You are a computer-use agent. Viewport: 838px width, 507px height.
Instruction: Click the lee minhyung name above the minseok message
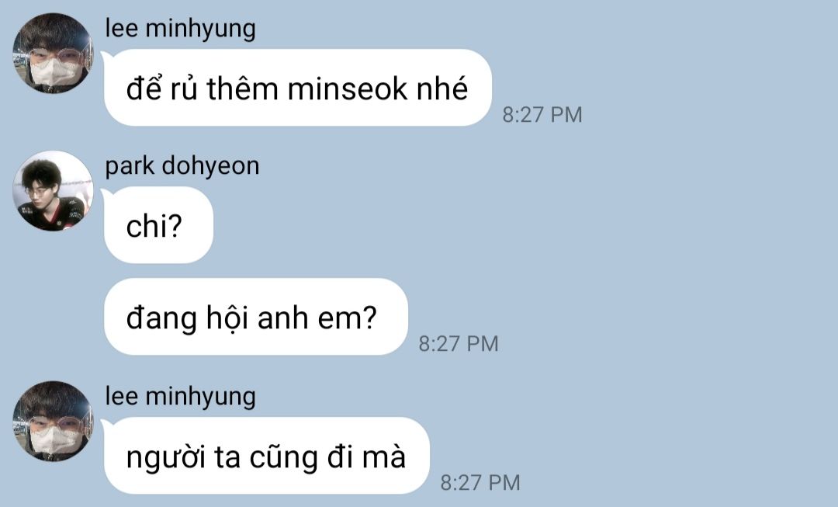tap(180, 29)
